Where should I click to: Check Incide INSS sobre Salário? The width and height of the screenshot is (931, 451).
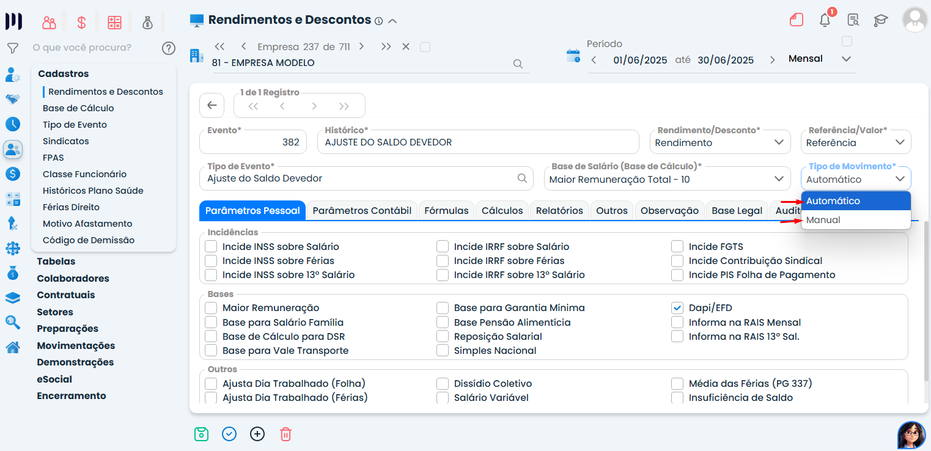211,247
